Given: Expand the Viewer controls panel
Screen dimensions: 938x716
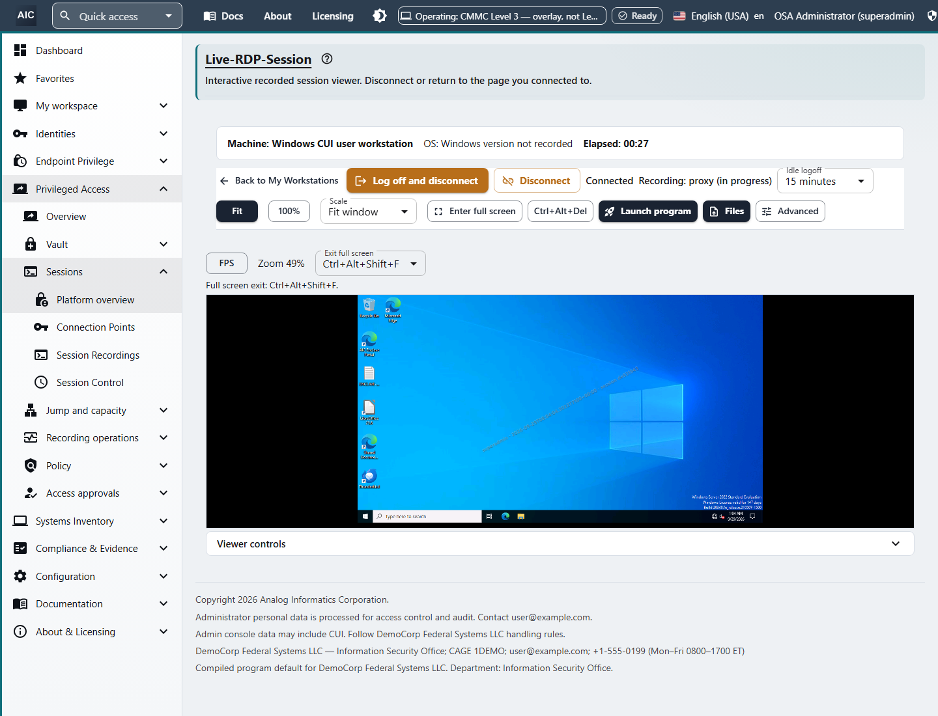Looking at the screenshot, I should pyautogui.click(x=560, y=544).
